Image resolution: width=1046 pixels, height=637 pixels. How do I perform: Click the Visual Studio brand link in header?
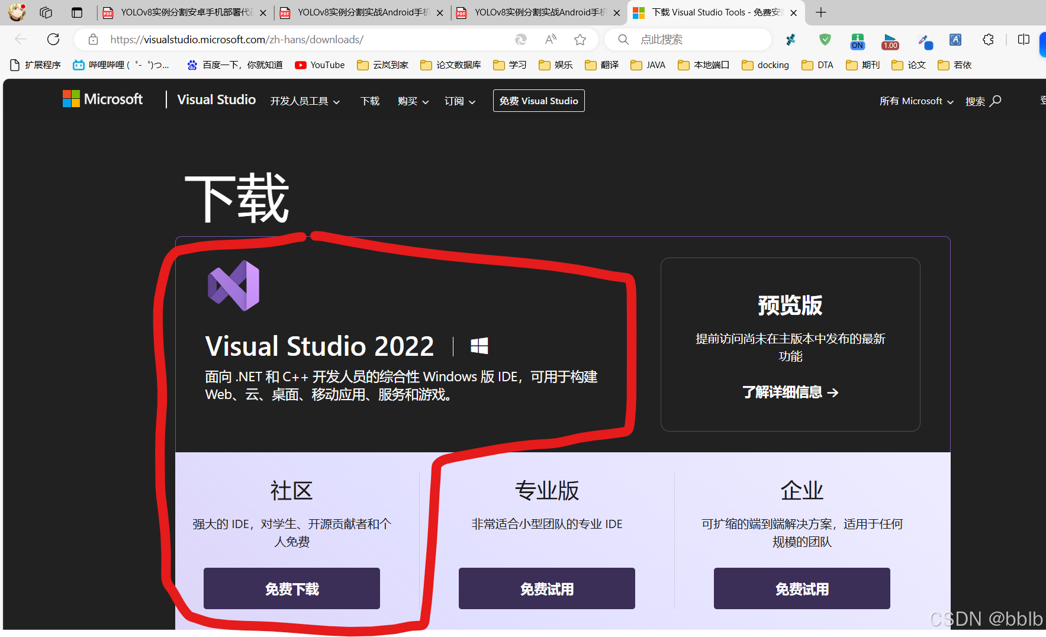pos(217,99)
